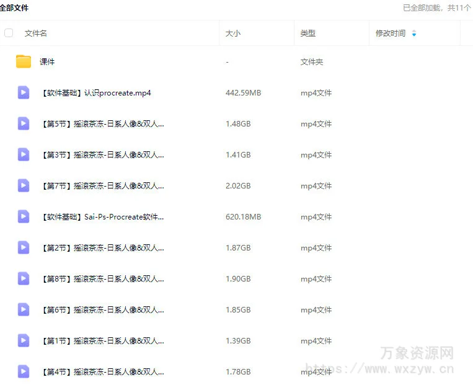
Task: Sort by 文件名 column header
Action: coord(36,33)
